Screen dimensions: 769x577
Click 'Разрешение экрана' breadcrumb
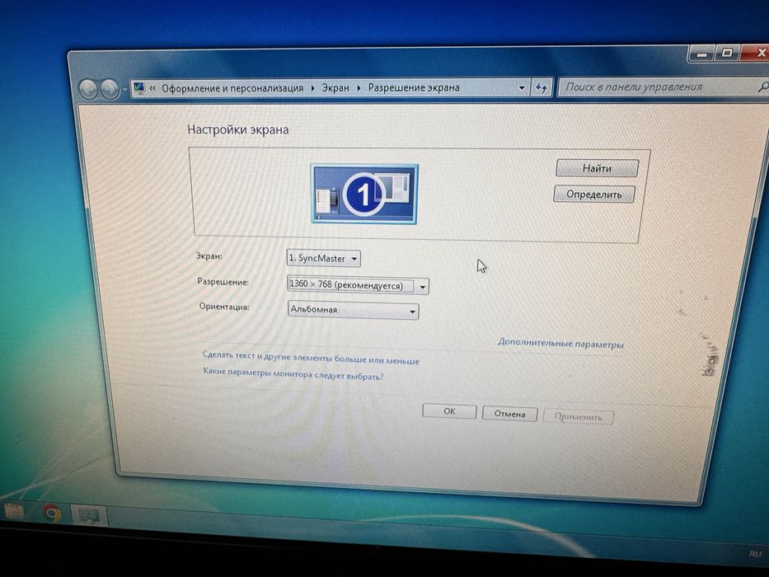pyautogui.click(x=414, y=88)
